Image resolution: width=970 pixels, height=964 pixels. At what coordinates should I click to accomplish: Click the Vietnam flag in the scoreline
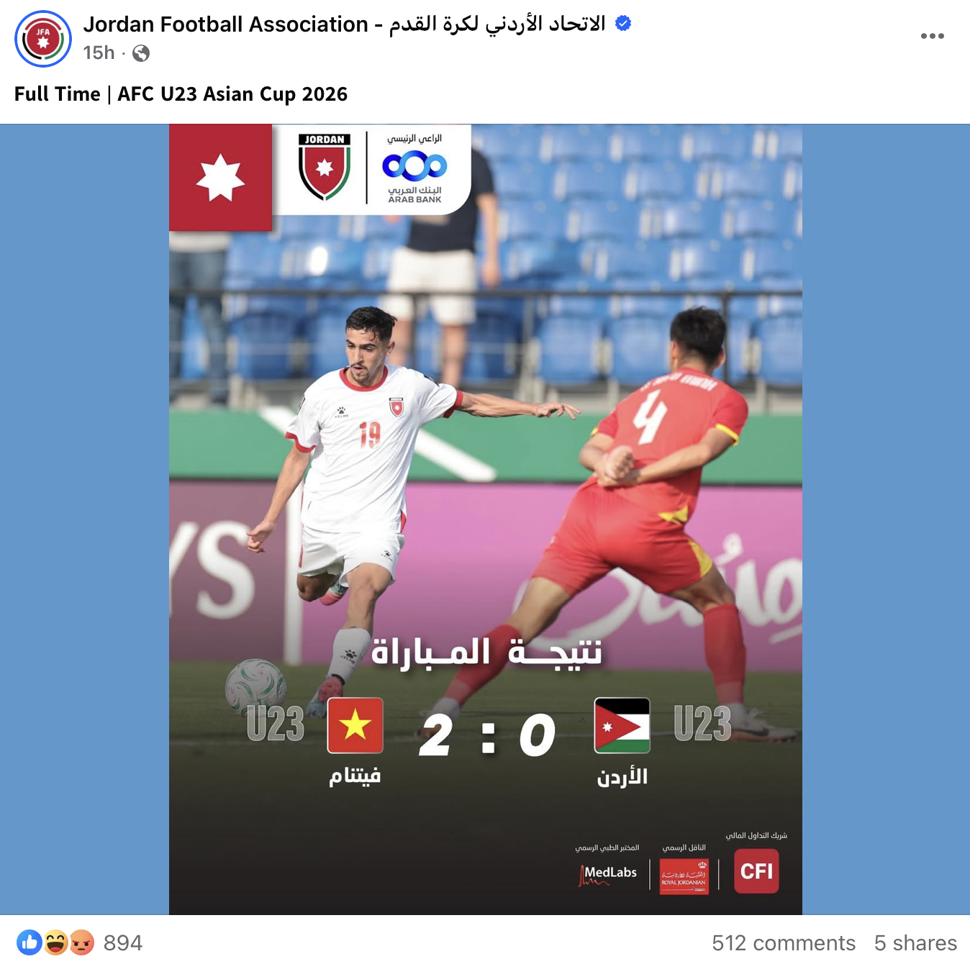355,725
